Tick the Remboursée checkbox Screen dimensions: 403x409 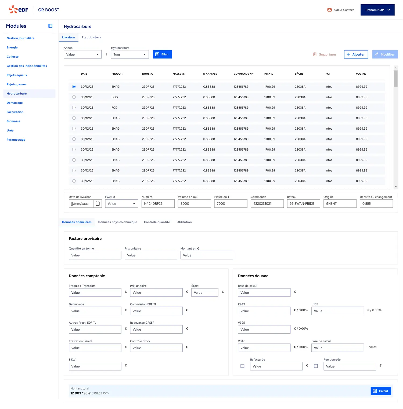[316, 366]
